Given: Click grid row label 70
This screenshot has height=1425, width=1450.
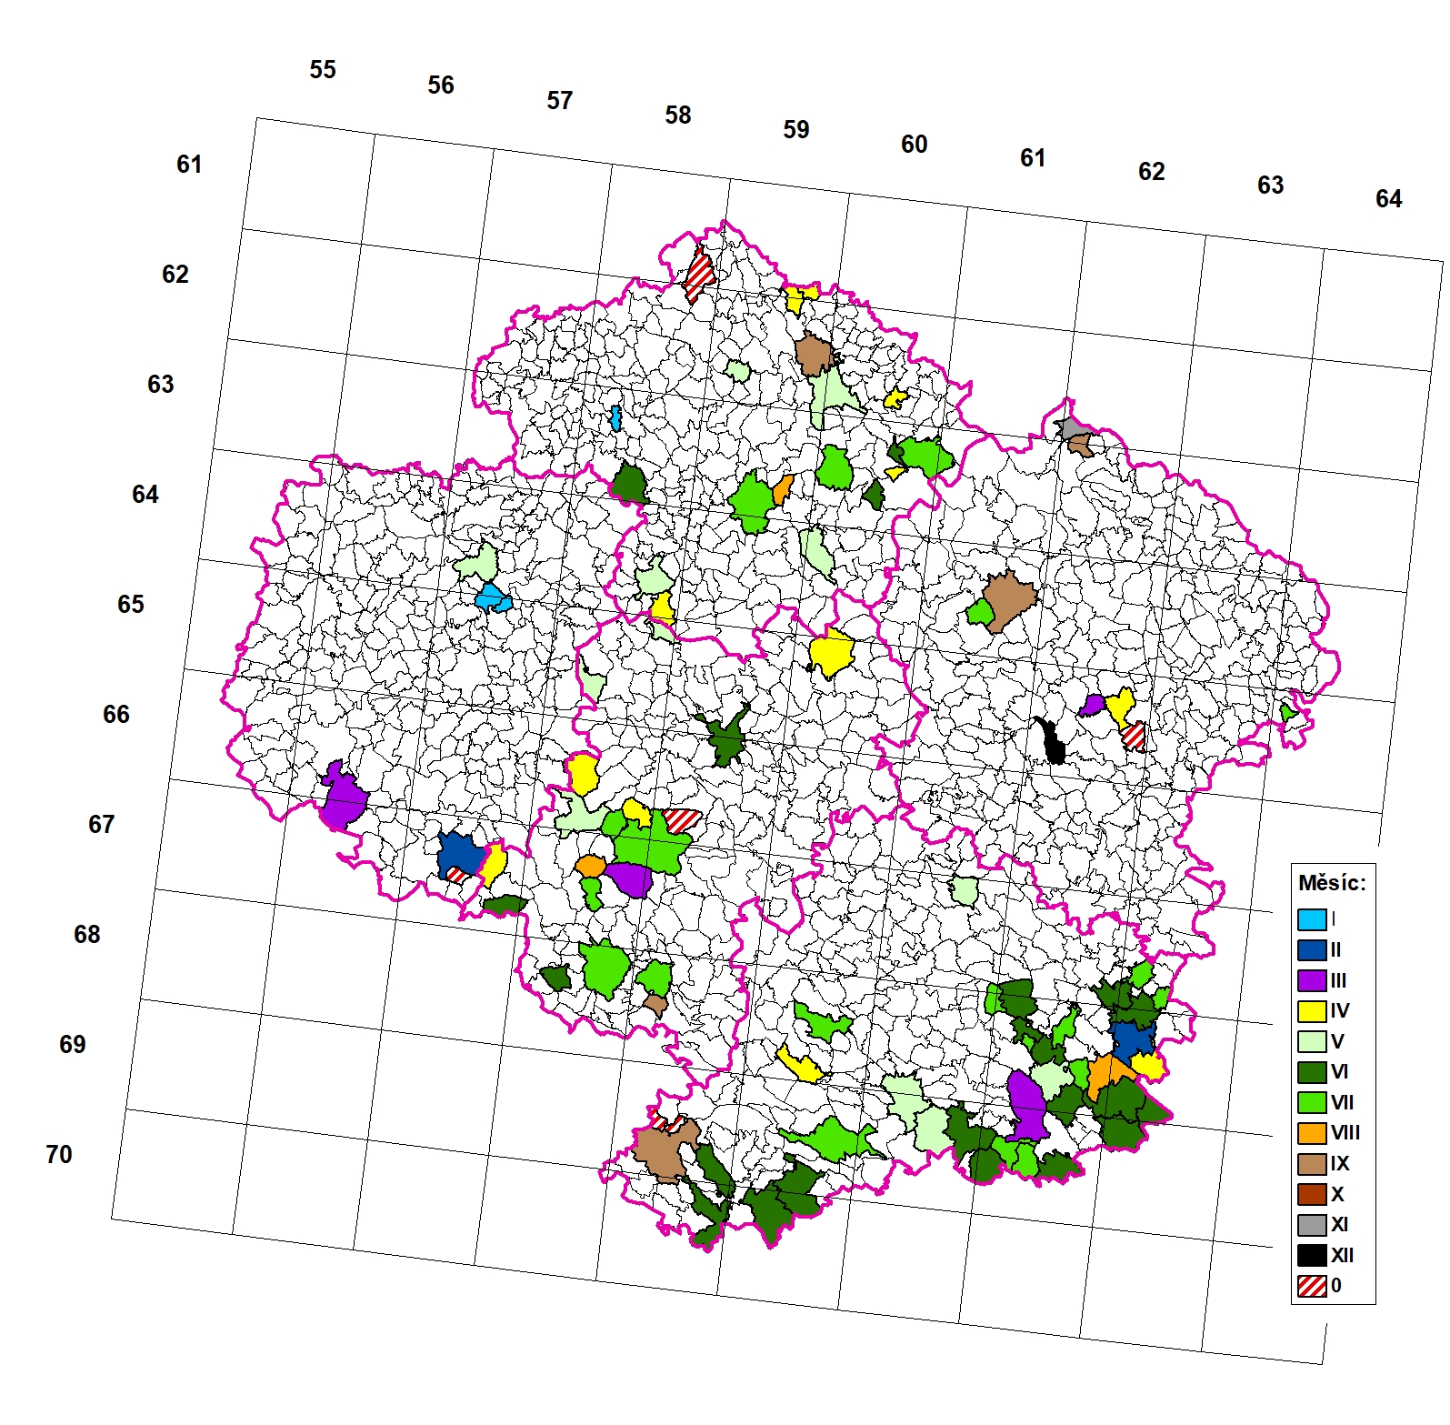Looking at the screenshot, I should 59,1155.
